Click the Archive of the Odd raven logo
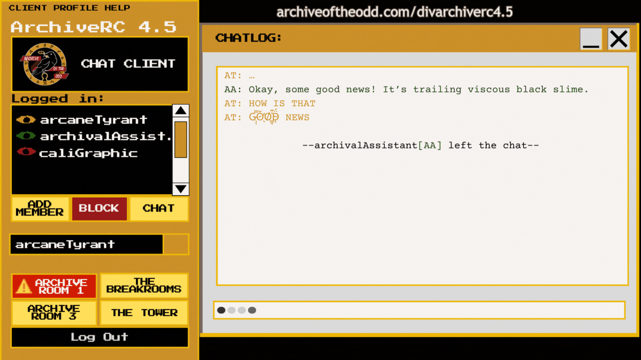The width and height of the screenshot is (641, 360). 44,64
